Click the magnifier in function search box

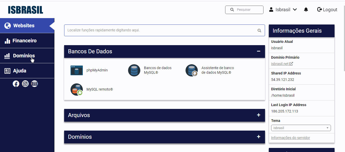click(x=259, y=30)
